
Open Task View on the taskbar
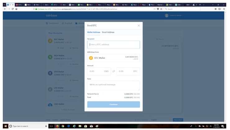51,126
